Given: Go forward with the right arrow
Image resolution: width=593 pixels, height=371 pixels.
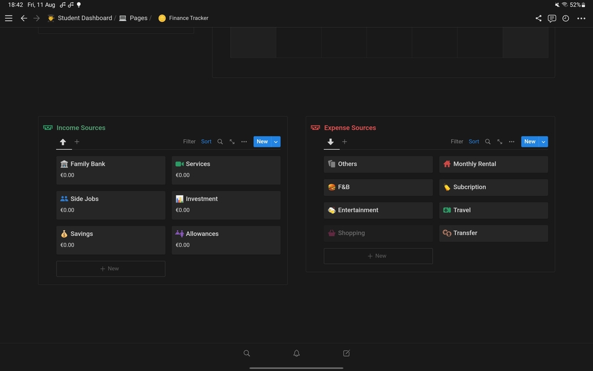Looking at the screenshot, I should pos(37,18).
